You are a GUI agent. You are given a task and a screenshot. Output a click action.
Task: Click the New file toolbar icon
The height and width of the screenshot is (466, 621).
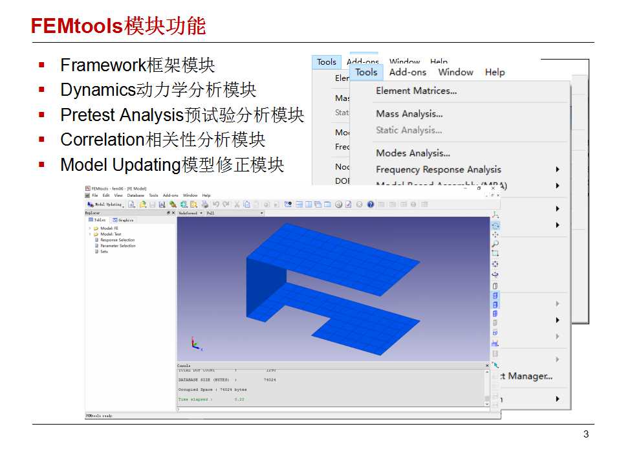point(131,205)
